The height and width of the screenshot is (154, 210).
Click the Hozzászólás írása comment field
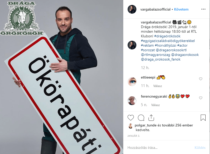point(159,148)
